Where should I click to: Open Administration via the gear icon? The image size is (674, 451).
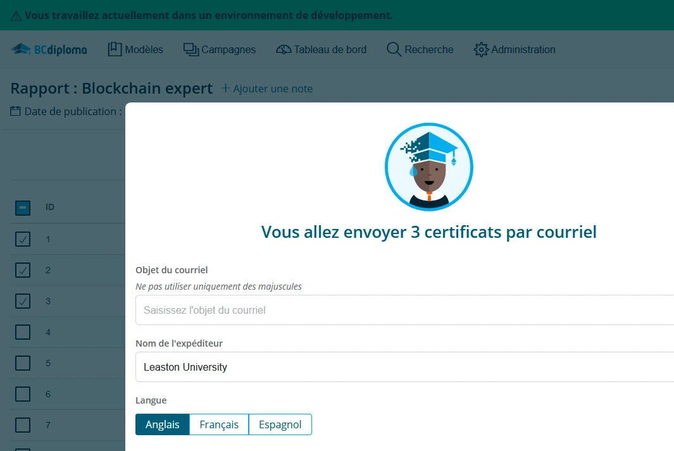click(x=480, y=49)
